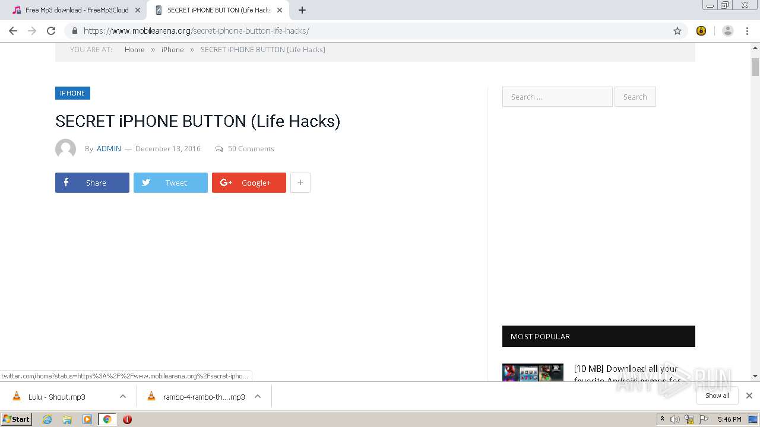Close the Free Mp3 download tab
This screenshot has height=427, width=760.
[138, 10]
